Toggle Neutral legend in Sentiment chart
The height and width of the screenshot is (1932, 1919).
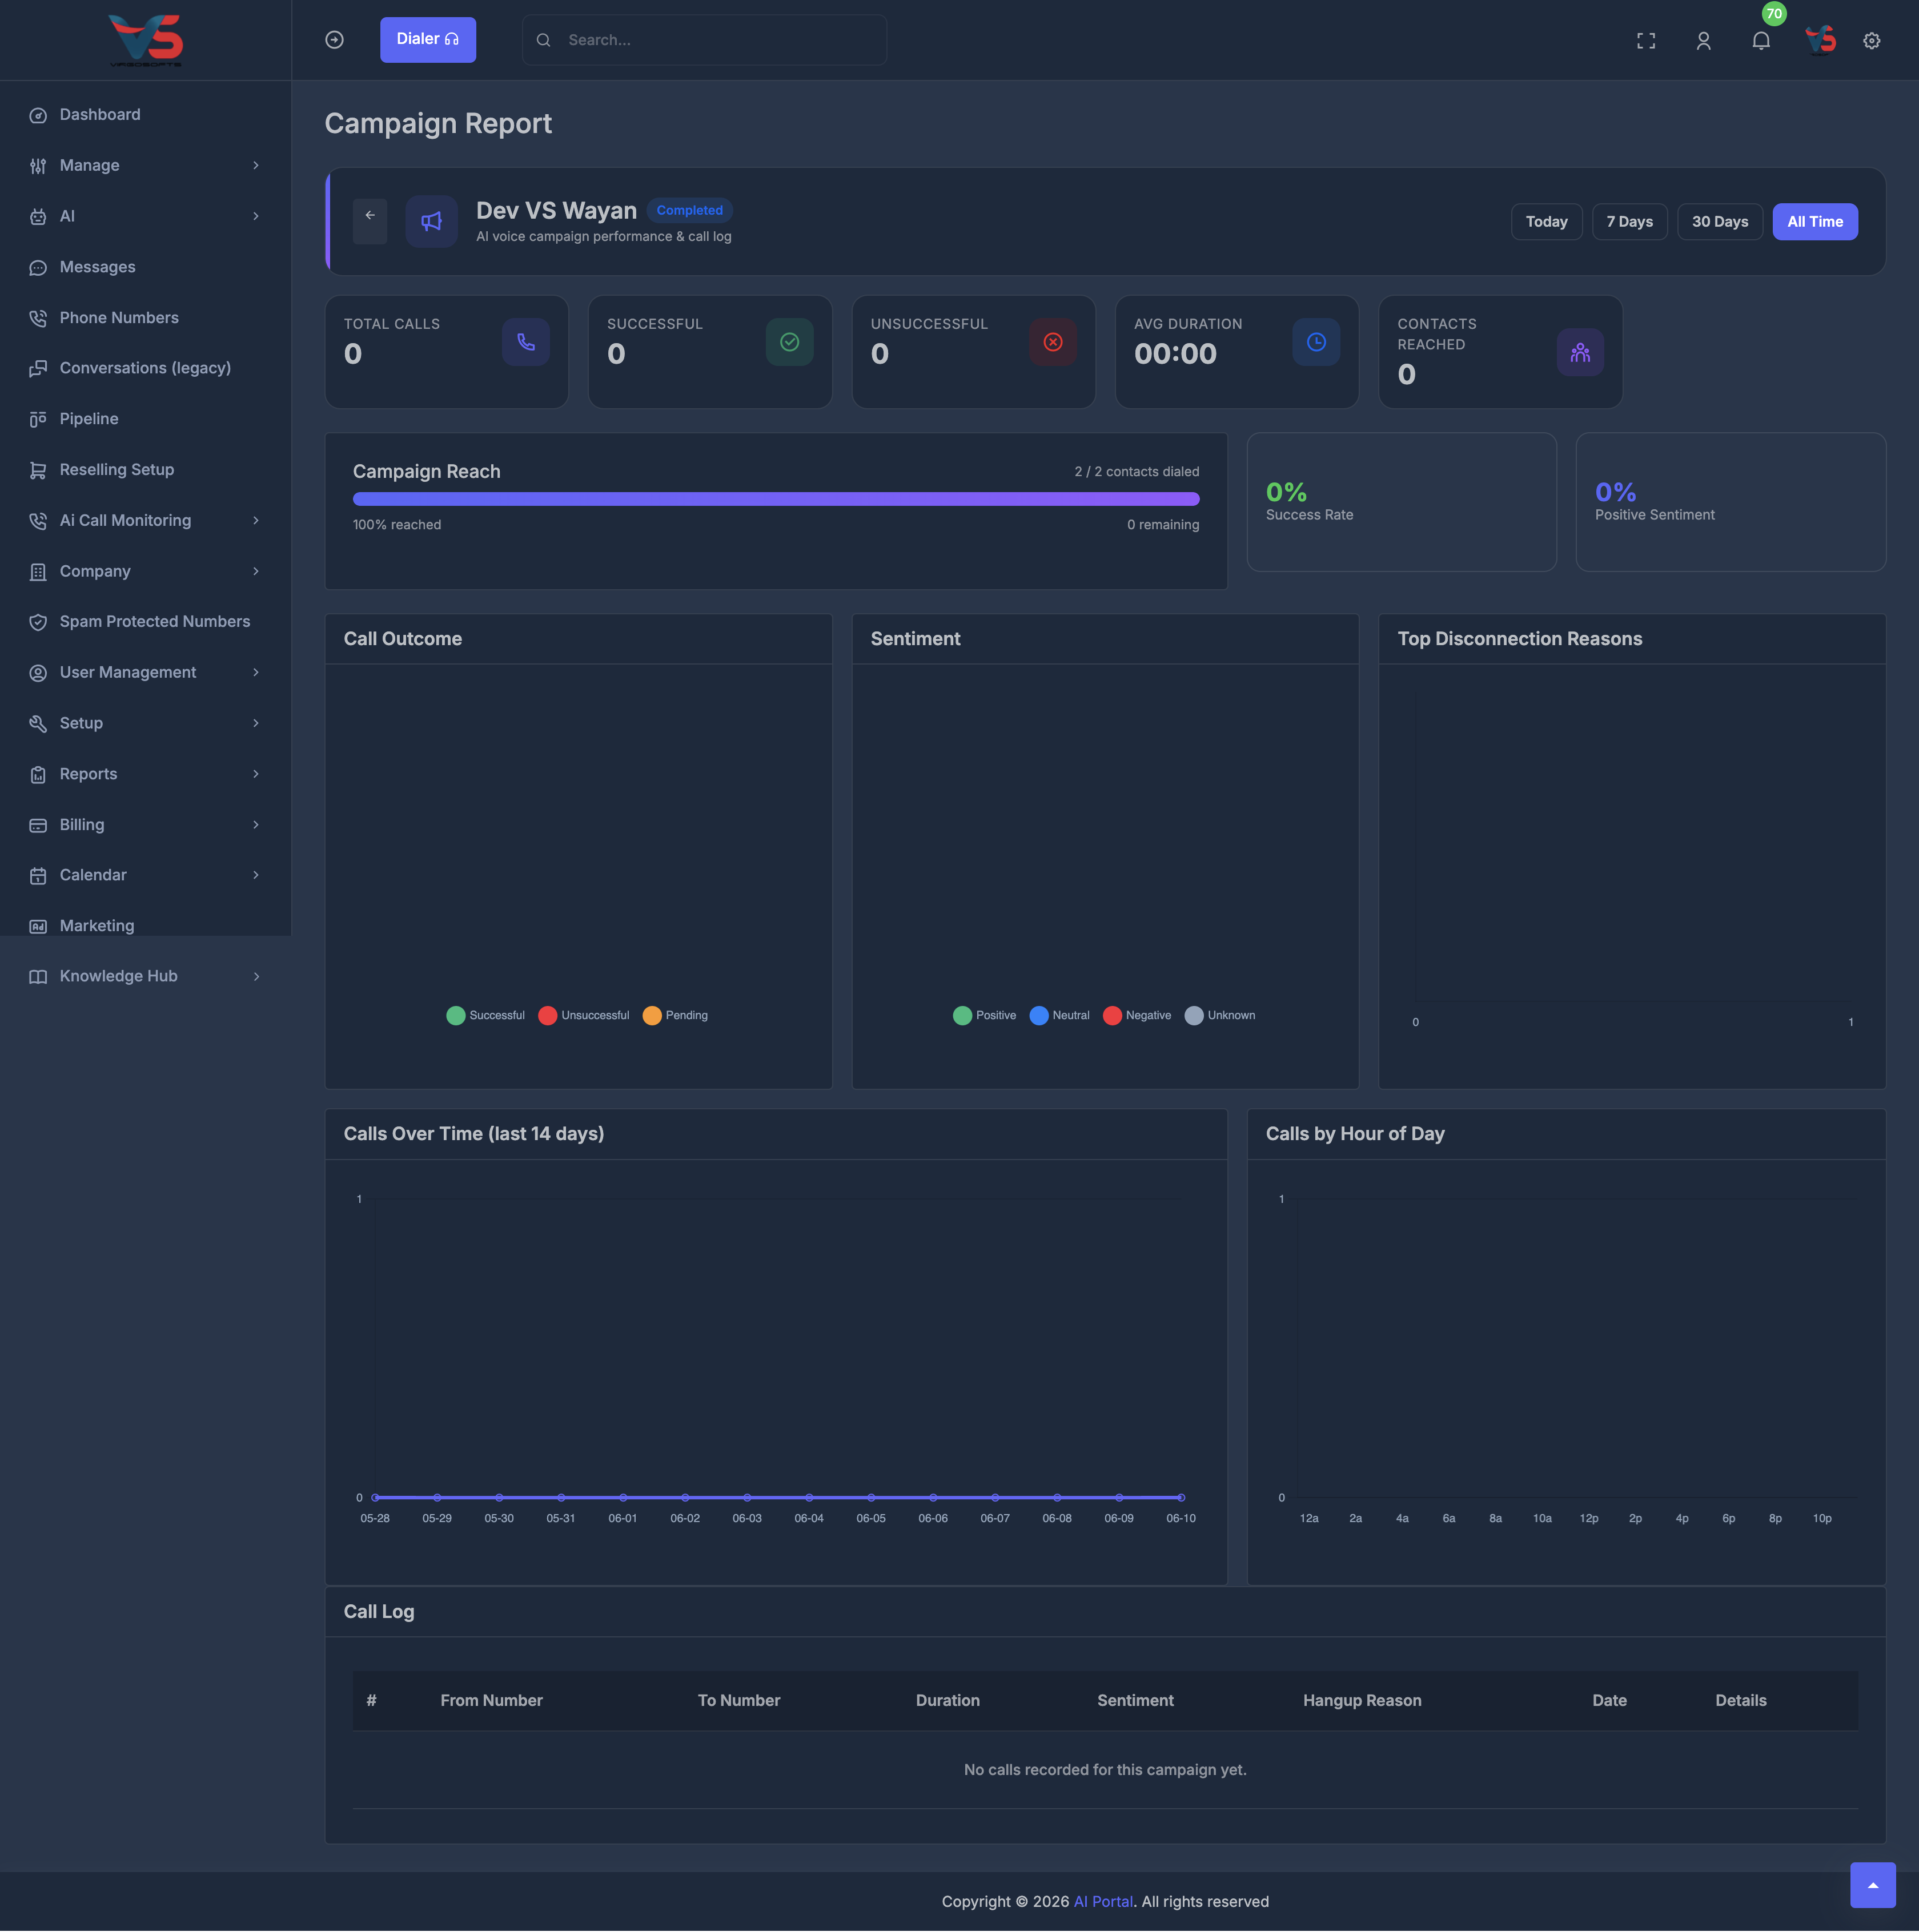click(1059, 1015)
